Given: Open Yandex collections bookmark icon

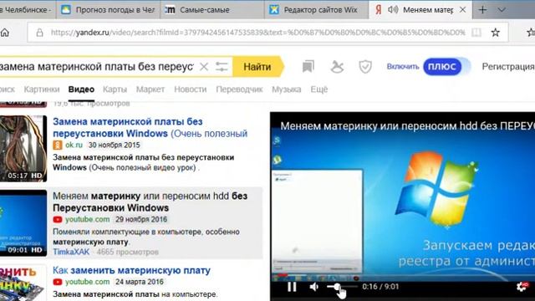Looking at the screenshot, I should [x=308, y=67].
